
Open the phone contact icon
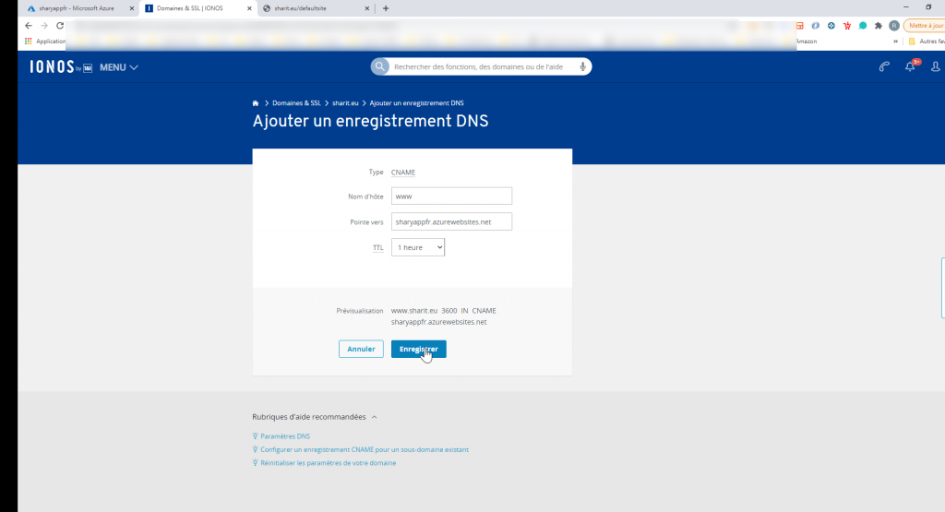tap(884, 66)
